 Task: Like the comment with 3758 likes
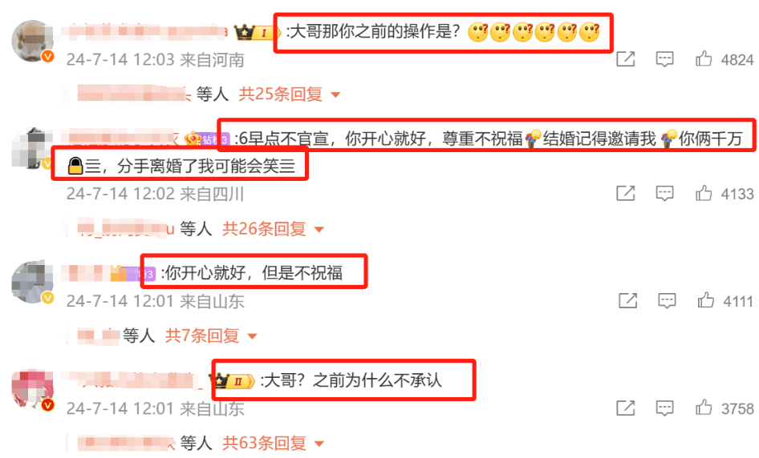(704, 408)
